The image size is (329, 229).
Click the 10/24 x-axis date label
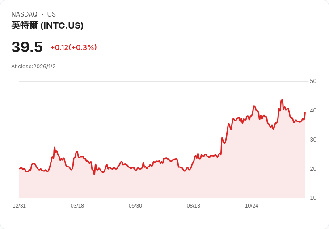(252, 206)
